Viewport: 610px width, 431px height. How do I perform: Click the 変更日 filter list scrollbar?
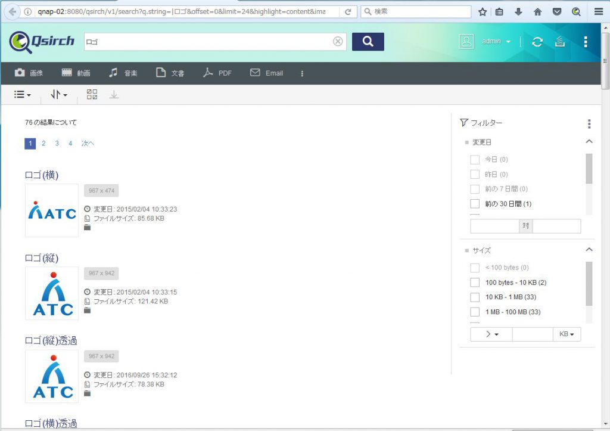click(x=589, y=169)
